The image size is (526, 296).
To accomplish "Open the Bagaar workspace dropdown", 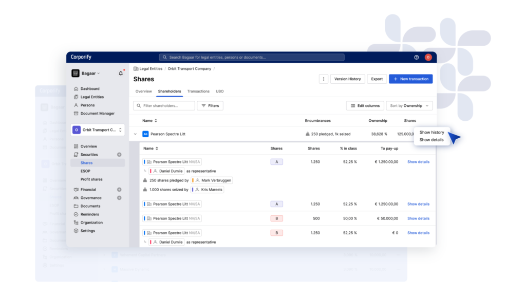I will tap(90, 73).
